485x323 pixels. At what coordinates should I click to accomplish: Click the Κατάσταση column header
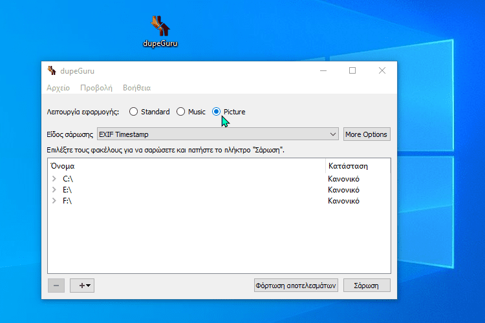(x=358, y=166)
